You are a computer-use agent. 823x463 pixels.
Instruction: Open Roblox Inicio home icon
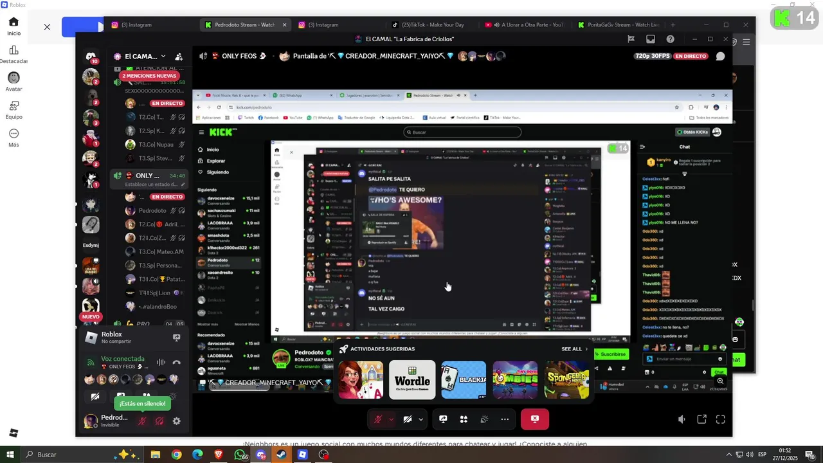pos(14,26)
